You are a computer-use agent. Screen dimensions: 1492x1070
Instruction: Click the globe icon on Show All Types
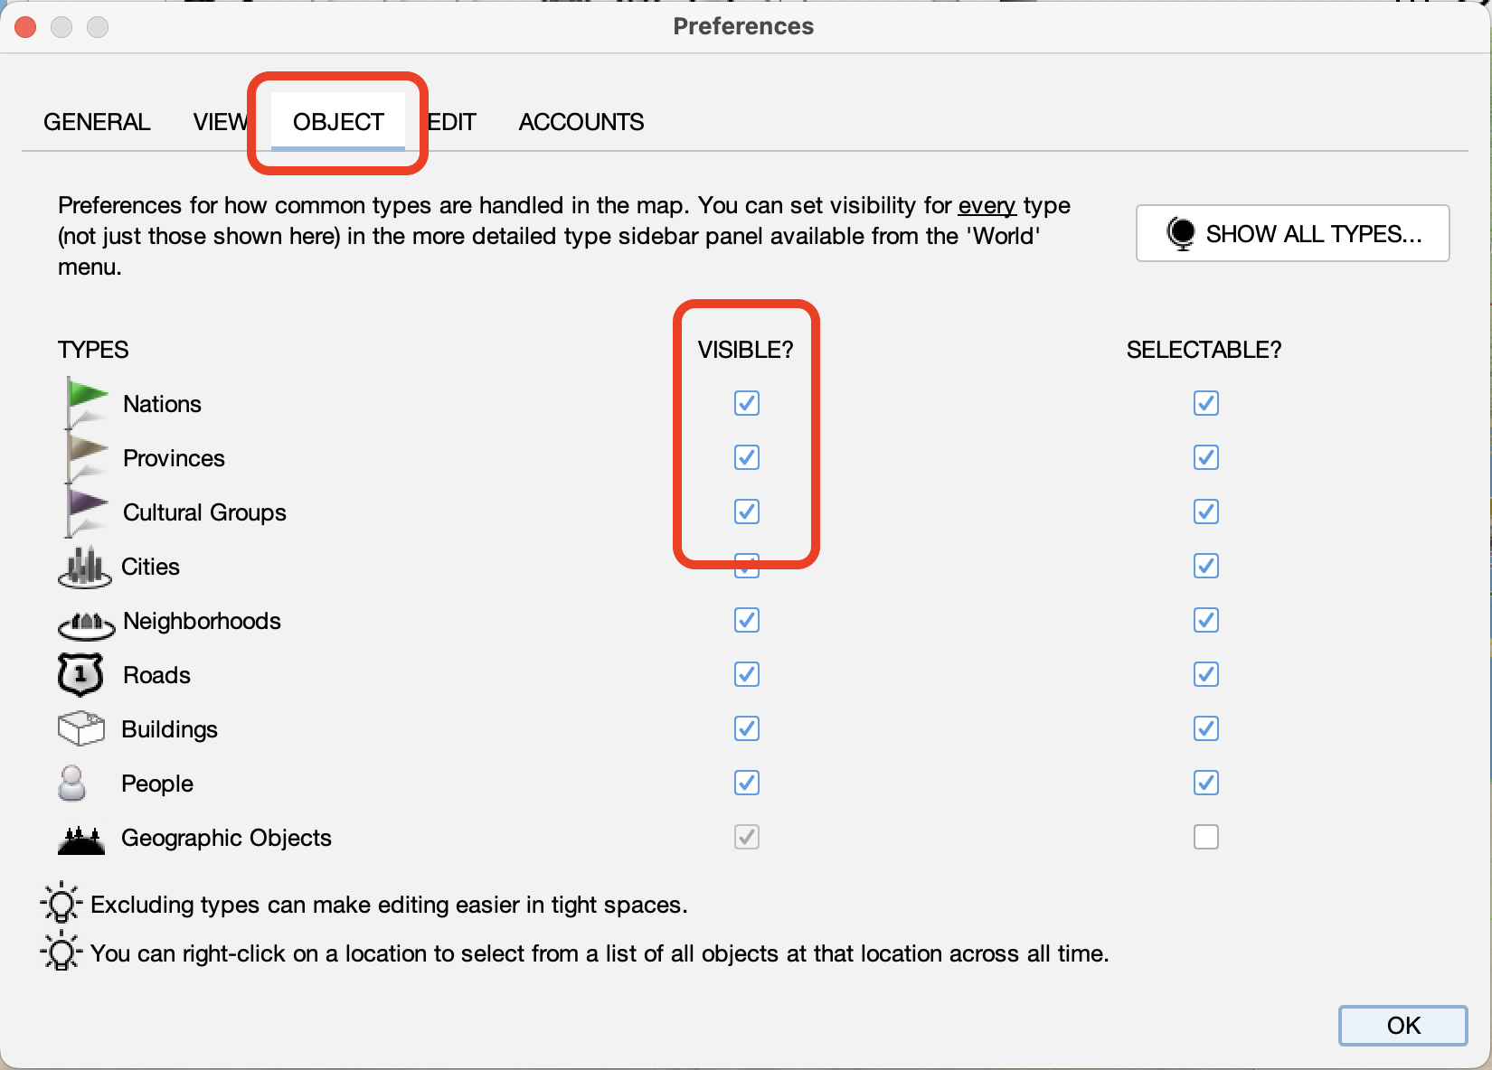[x=1180, y=232]
